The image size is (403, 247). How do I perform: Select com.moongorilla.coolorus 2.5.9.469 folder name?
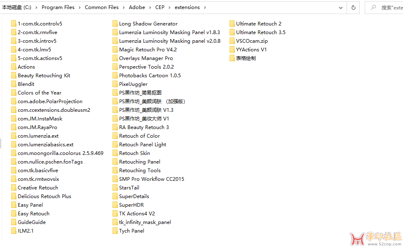[61, 153]
